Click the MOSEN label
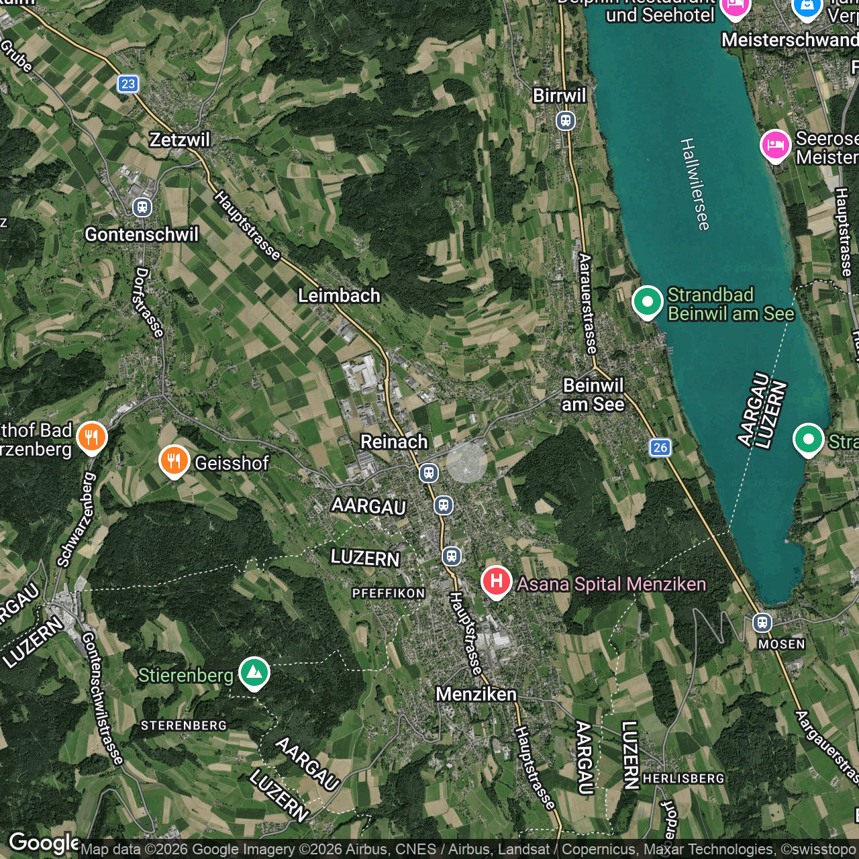This screenshot has width=859, height=859. [x=782, y=644]
